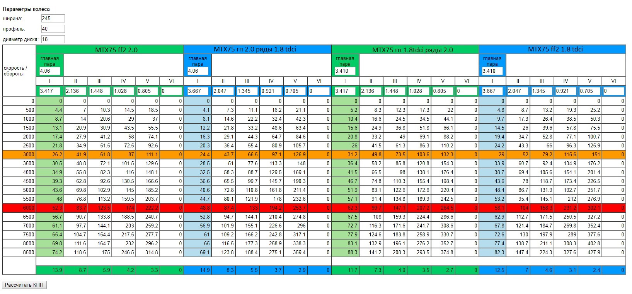
Task: Edit gear II ratio 2.136 in MTX75 ff2 2.0
Action: [x=76, y=91]
